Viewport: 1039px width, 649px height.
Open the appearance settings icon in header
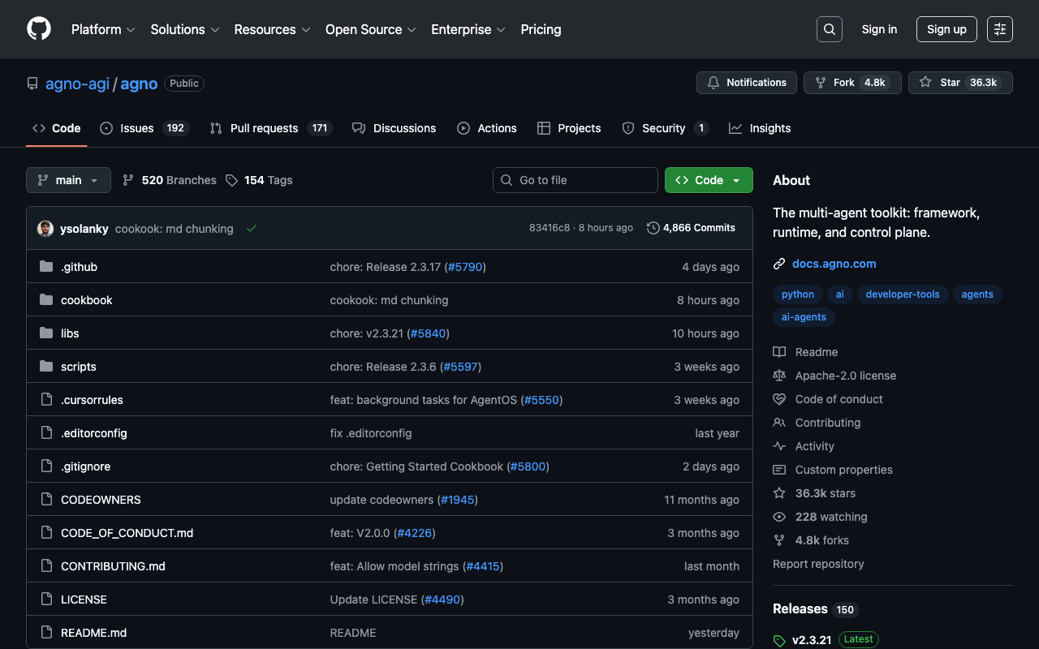999,29
